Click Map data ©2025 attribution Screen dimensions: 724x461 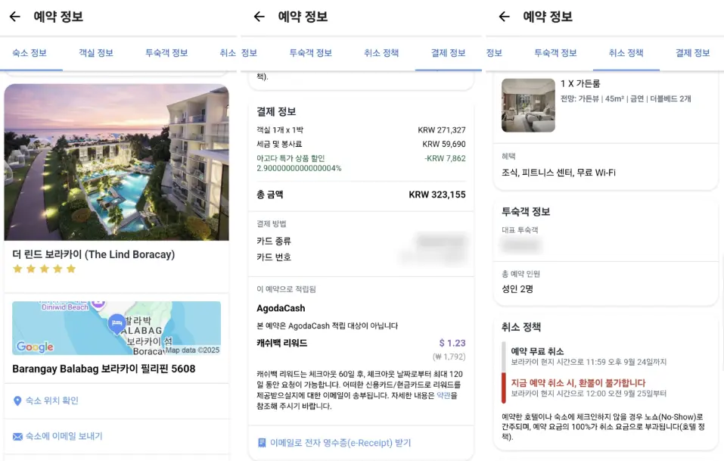192,350
